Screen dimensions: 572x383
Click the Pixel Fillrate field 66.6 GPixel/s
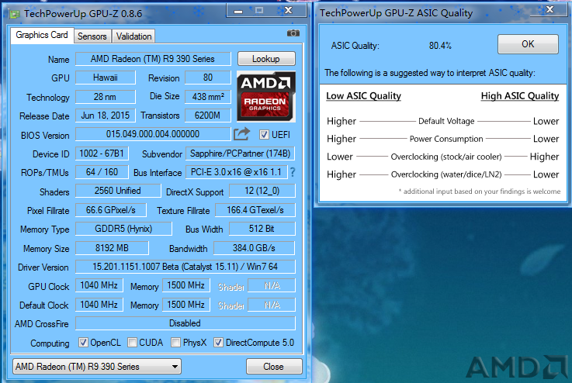pos(110,210)
